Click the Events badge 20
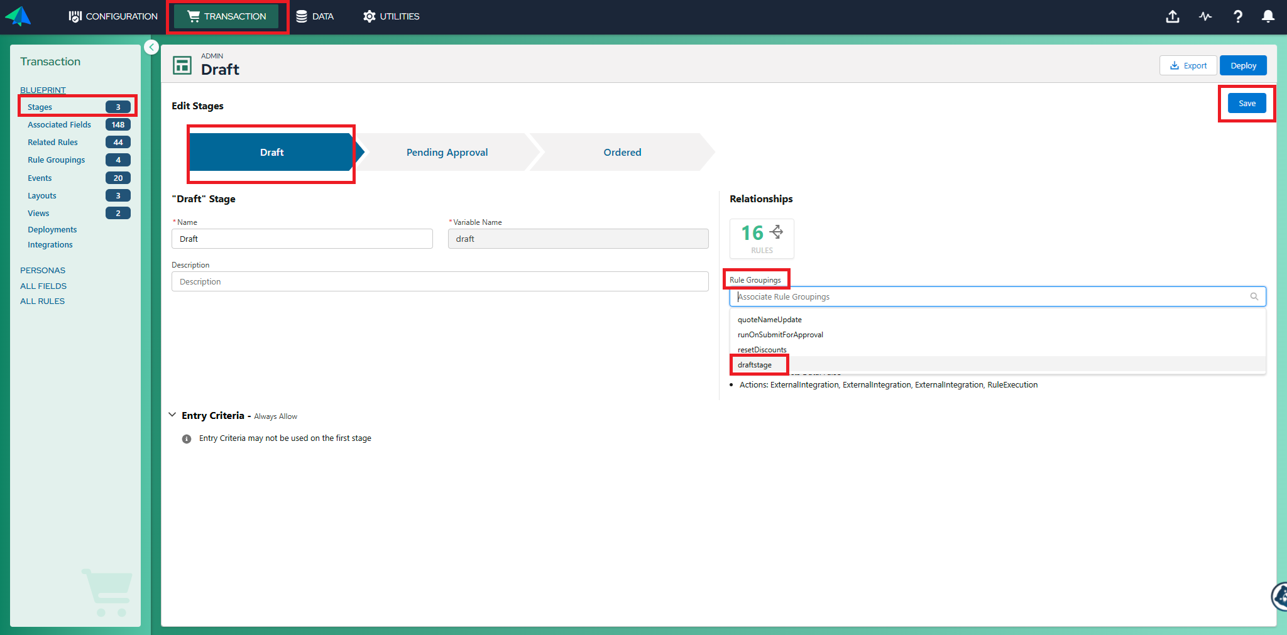 pyautogui.click(x=118, y=178)
